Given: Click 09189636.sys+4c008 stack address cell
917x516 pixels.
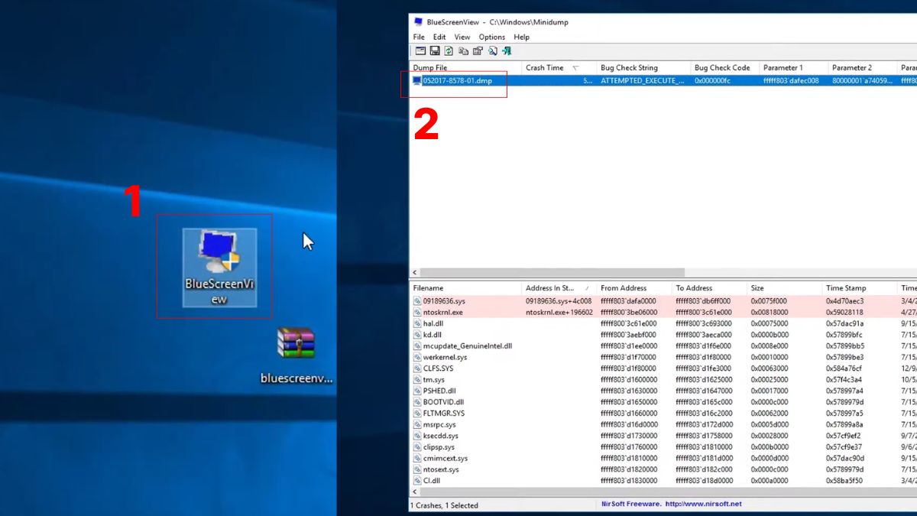Looking at the screenshot, I should [559, 301].
